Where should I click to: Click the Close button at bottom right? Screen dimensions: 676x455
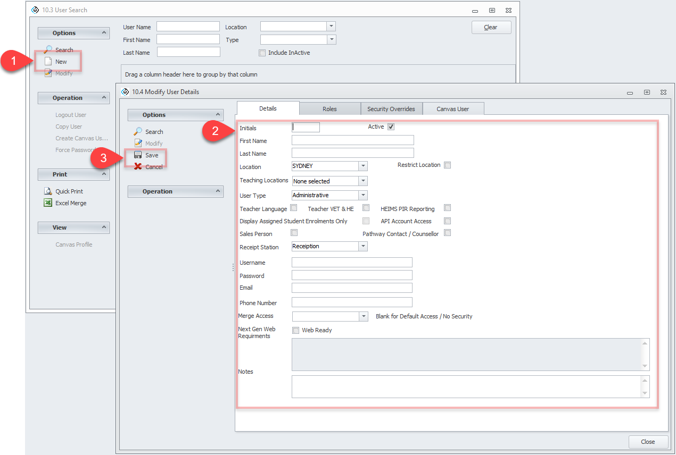pyautogui.click(x=648, y=442)
